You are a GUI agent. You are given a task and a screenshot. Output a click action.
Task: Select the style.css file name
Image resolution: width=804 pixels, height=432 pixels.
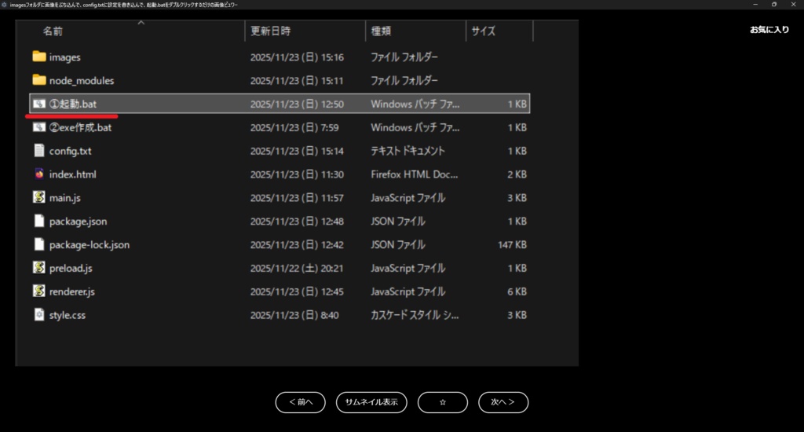[68, 315]
